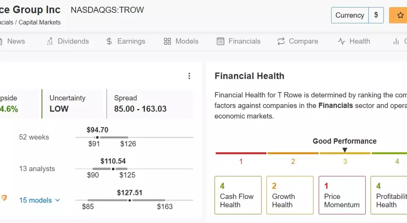Open the Financials tab
The image size is (407, 223).
tap(244, 41)
